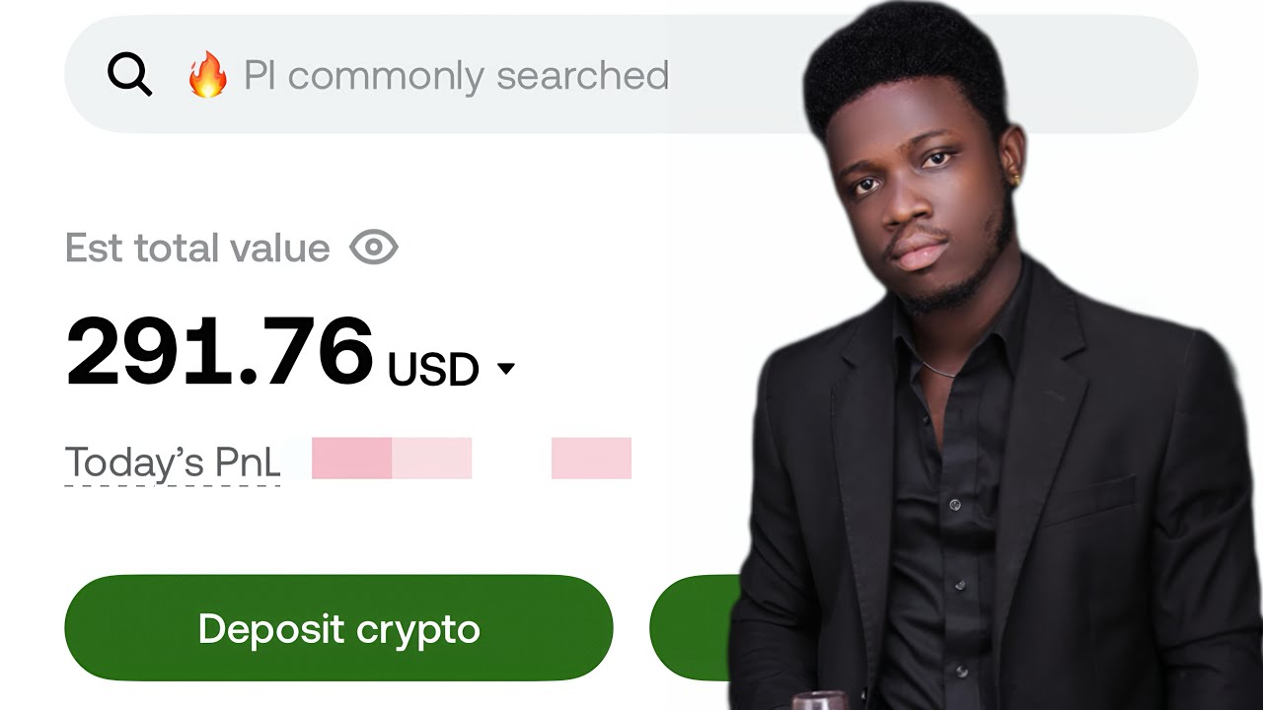
Task: Click the Deposit crypto button
Action: click(338, 628)
